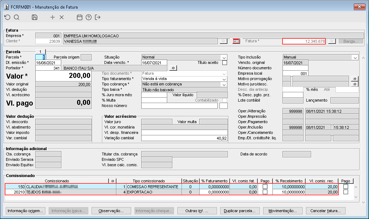The height and width of the screenshot is (219, 369).
Task: Expand the Situação dropdown showing Normal
Action: (x=224, y=57)
